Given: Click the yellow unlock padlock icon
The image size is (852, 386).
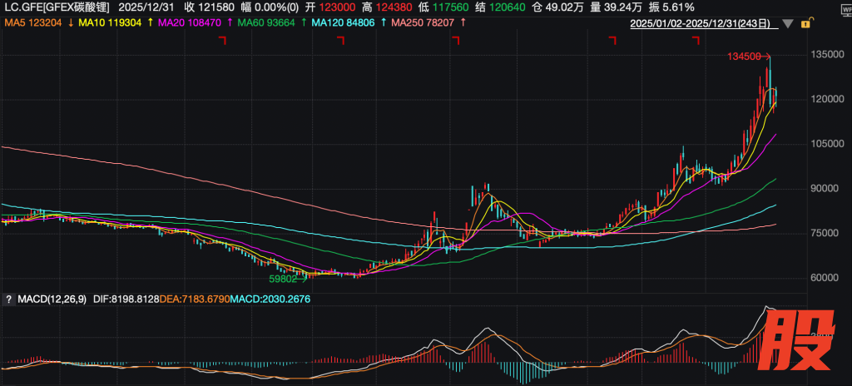Looking at the screenshot, I should tap(805, 25).
